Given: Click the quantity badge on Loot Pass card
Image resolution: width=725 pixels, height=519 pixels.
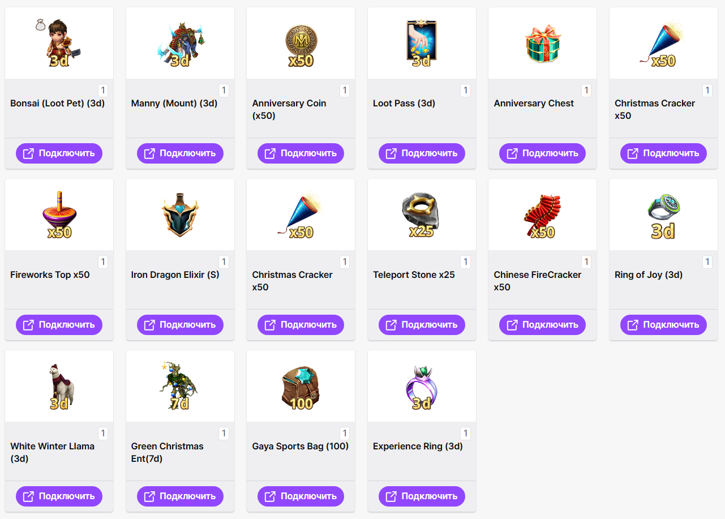Looking at the screenshot, I should point(465,91).
